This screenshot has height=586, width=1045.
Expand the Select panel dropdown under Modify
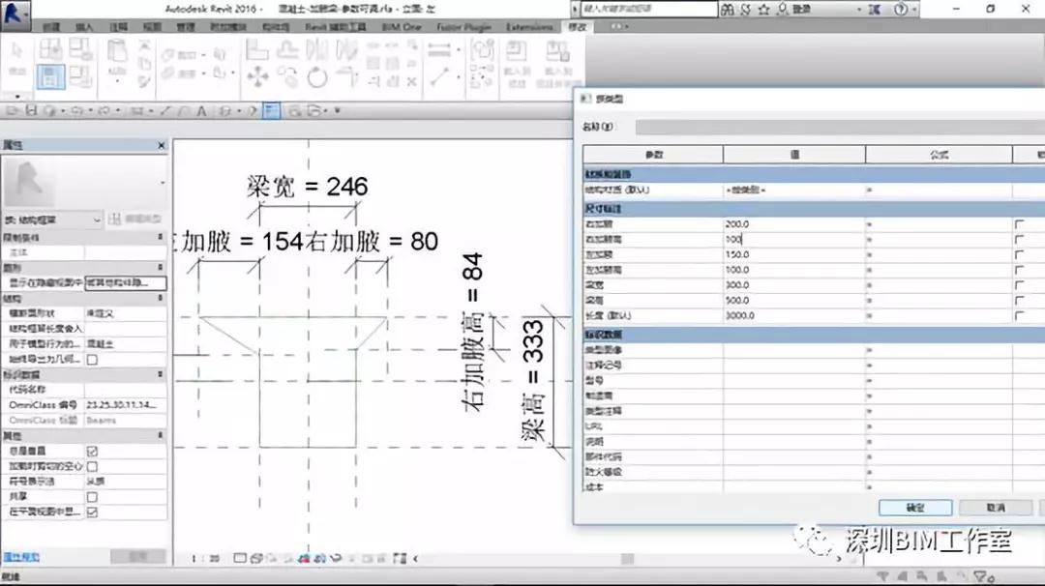16,95
